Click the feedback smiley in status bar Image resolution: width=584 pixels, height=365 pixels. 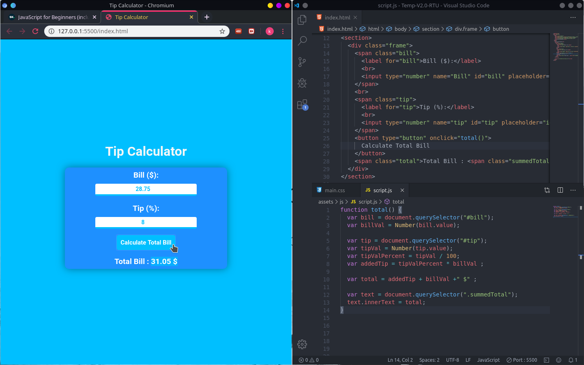[x=558, y=360]
